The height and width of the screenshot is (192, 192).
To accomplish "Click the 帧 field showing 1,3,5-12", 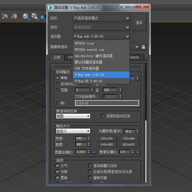I will pos(107,103).
